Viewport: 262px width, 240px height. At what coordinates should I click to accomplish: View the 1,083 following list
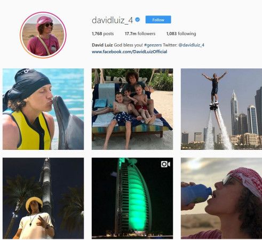coord(181,34)
